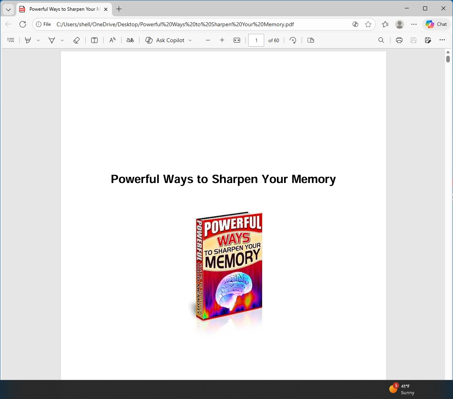Expand the Draw pen options dropdown
This screenshot has height=399, width=453.
pyautogui.click(x=62, y=40)
